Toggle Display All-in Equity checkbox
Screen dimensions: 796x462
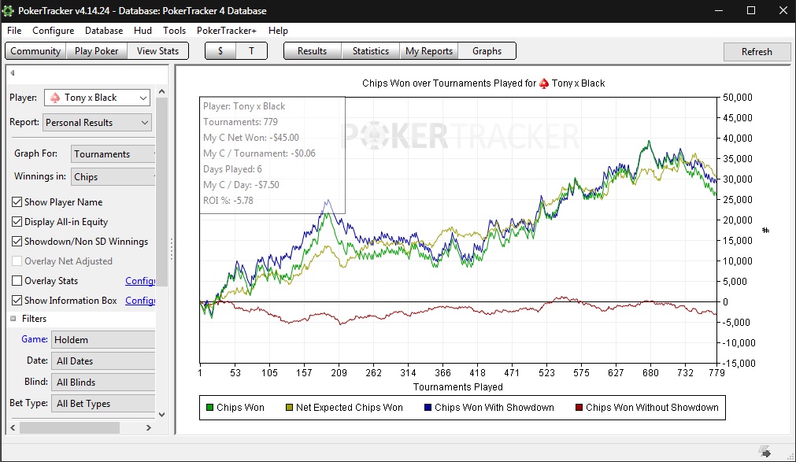point(17,222)
